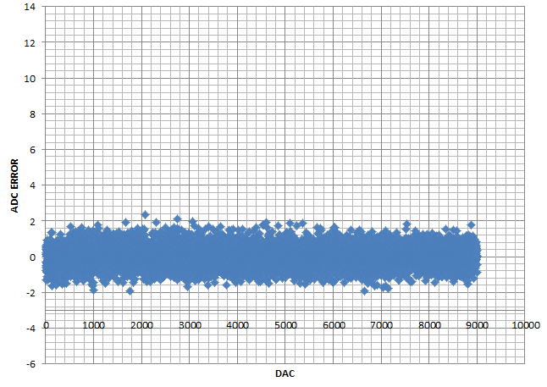Click the x-axis label 10000
This screenshot has width=547, height=387.
click(x=526, y=325)
